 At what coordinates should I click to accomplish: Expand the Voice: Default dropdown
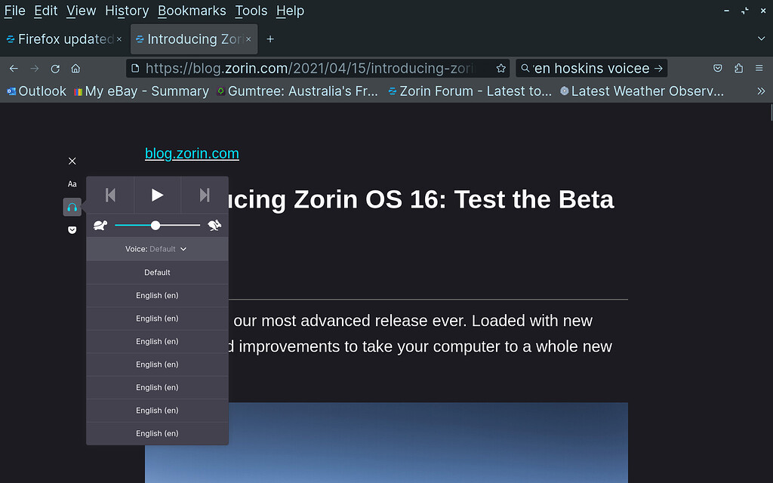click(156, 249)
